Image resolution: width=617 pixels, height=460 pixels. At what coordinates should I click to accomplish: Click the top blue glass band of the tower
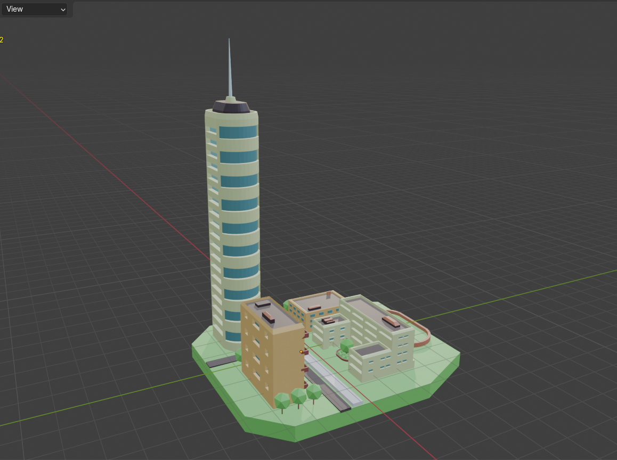coord(238,132)
